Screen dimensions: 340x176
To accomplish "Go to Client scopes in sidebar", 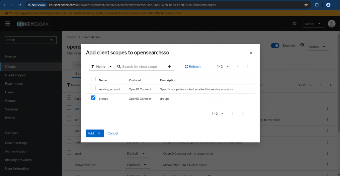I will click(15, 75).
